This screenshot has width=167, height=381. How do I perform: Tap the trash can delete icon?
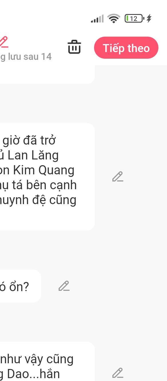74,47
